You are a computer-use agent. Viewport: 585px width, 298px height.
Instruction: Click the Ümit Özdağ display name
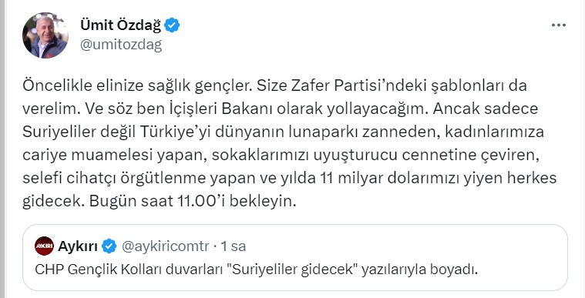120,25
